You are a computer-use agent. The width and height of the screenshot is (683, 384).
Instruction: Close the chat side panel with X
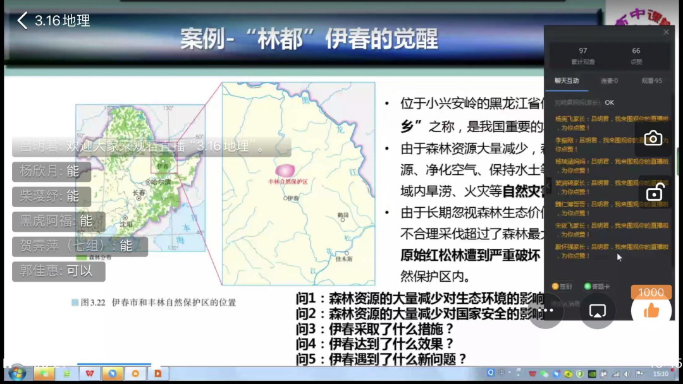pos(666,32)
